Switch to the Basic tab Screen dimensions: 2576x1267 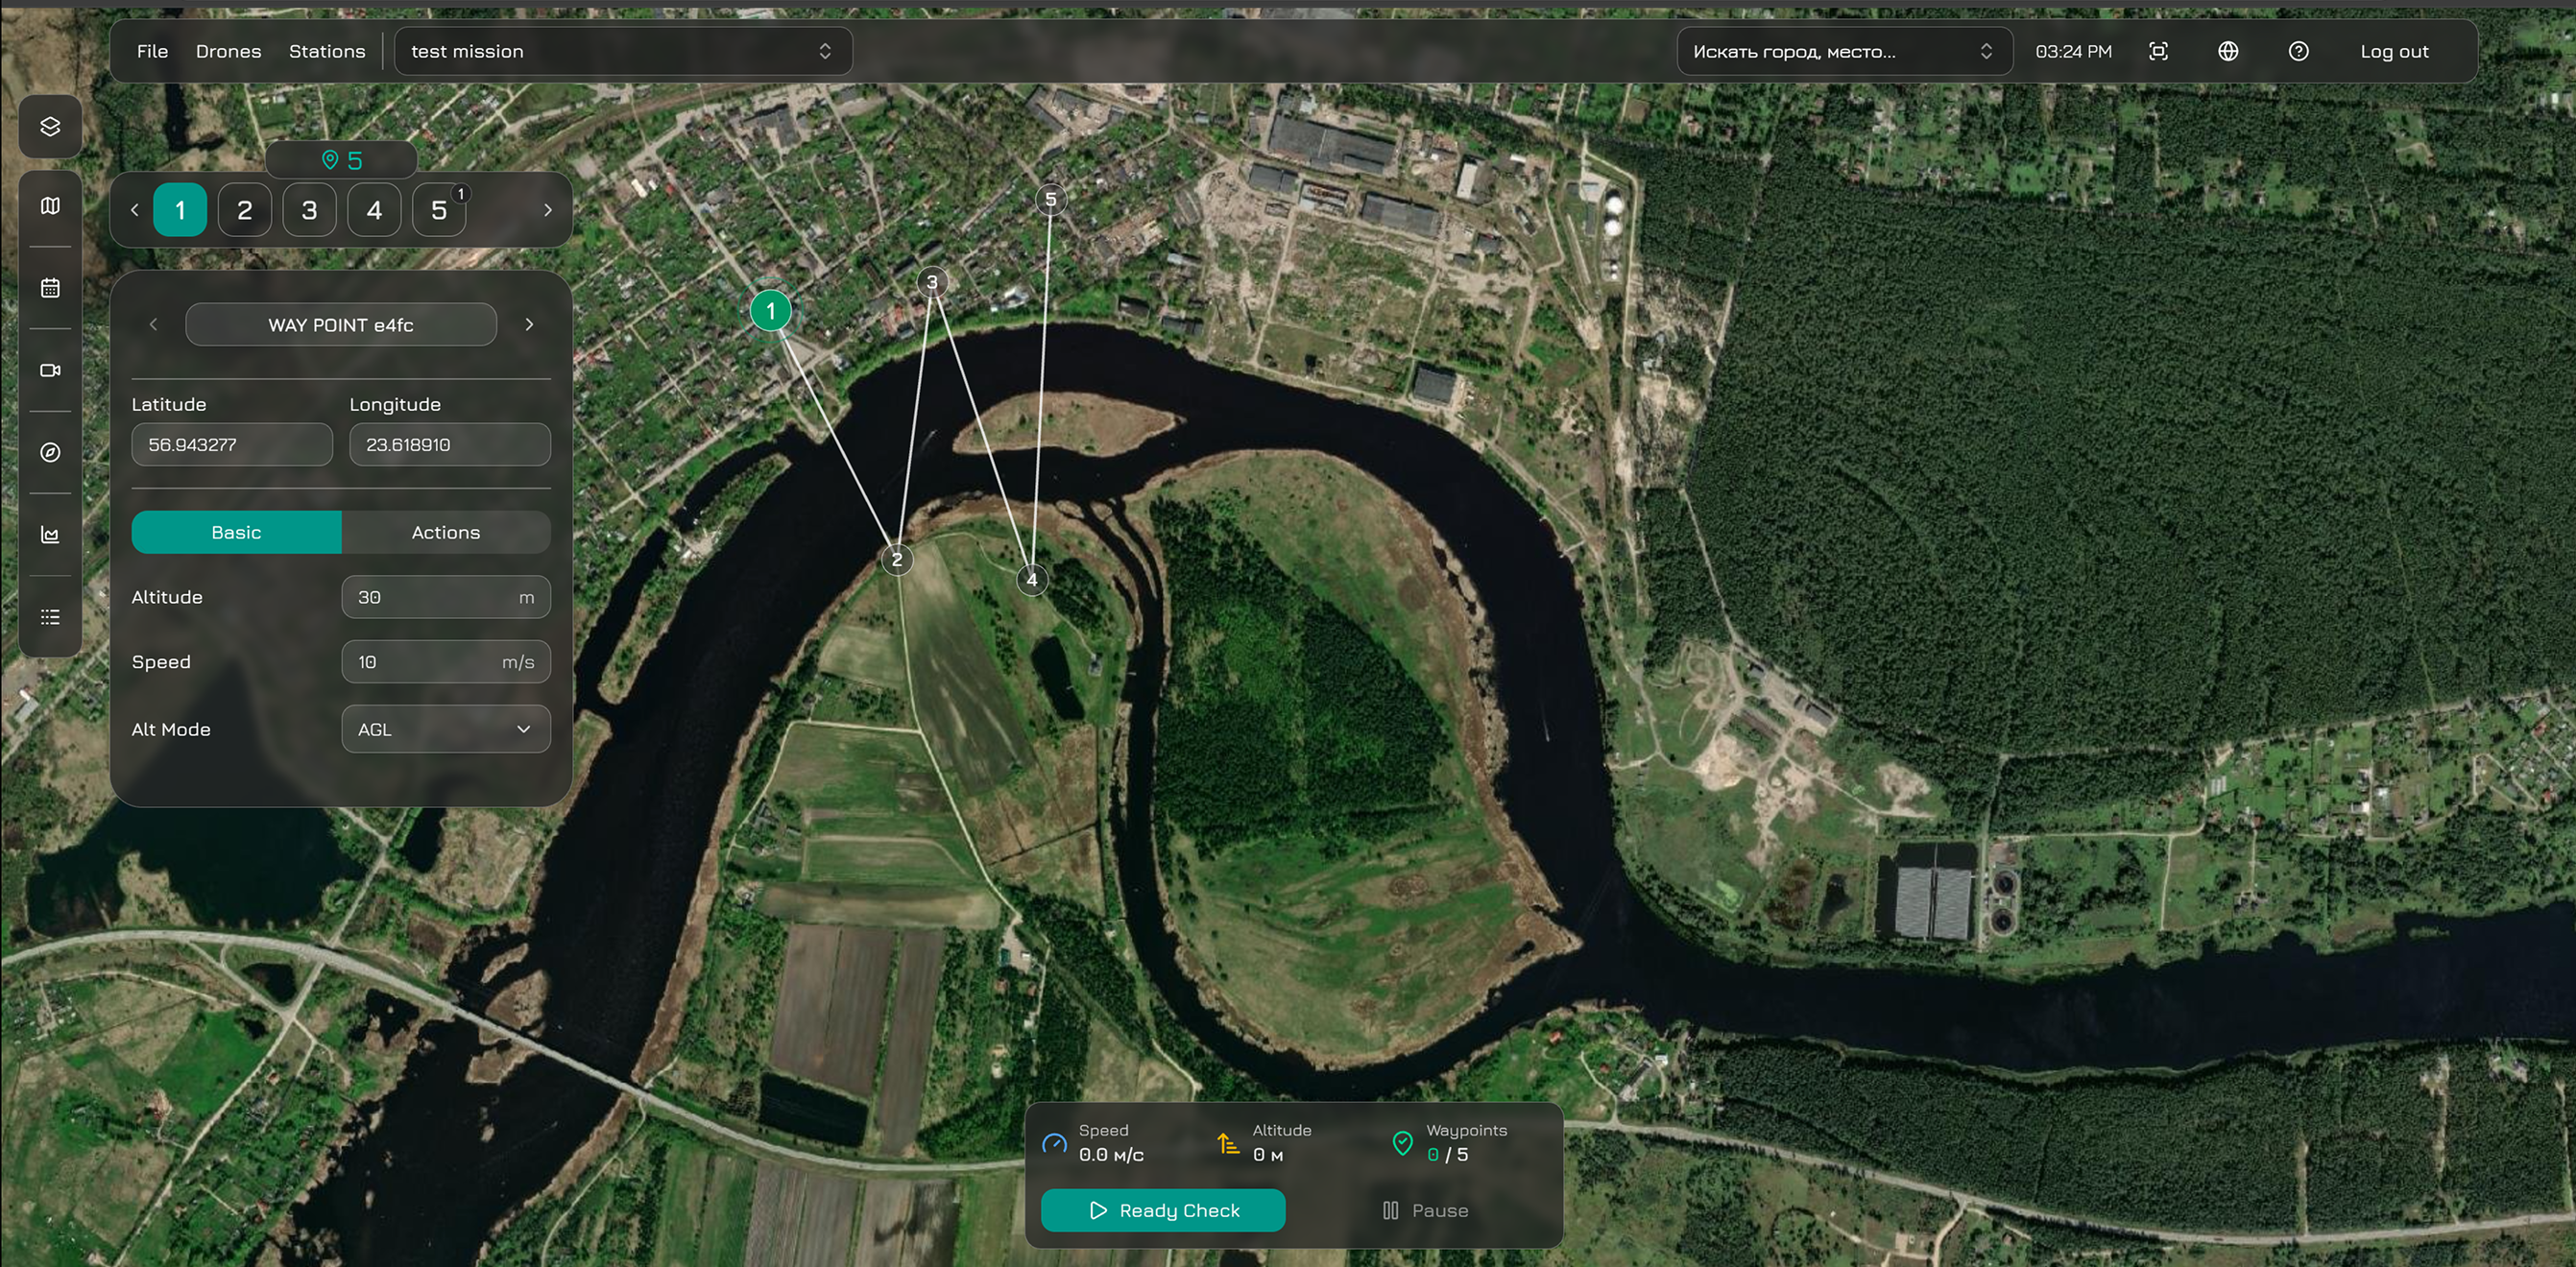tap(236, 532)
